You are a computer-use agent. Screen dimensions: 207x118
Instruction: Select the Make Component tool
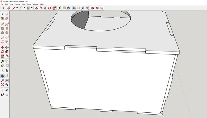7,14
